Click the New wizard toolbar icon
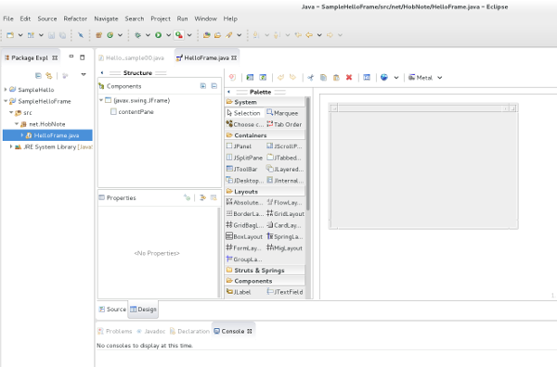Viewport: 557px width, 367px height. click(10, 35)
